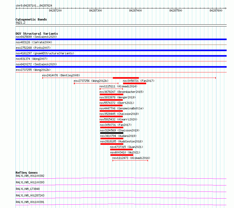234x208 pixels.
Task: Click nsv1115111 (Alsmadi2014) label
Action: coord(118,86)
